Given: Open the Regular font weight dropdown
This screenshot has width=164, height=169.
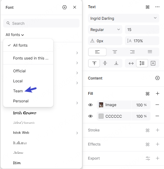Looking at the screenshot, I should (105, 29).
